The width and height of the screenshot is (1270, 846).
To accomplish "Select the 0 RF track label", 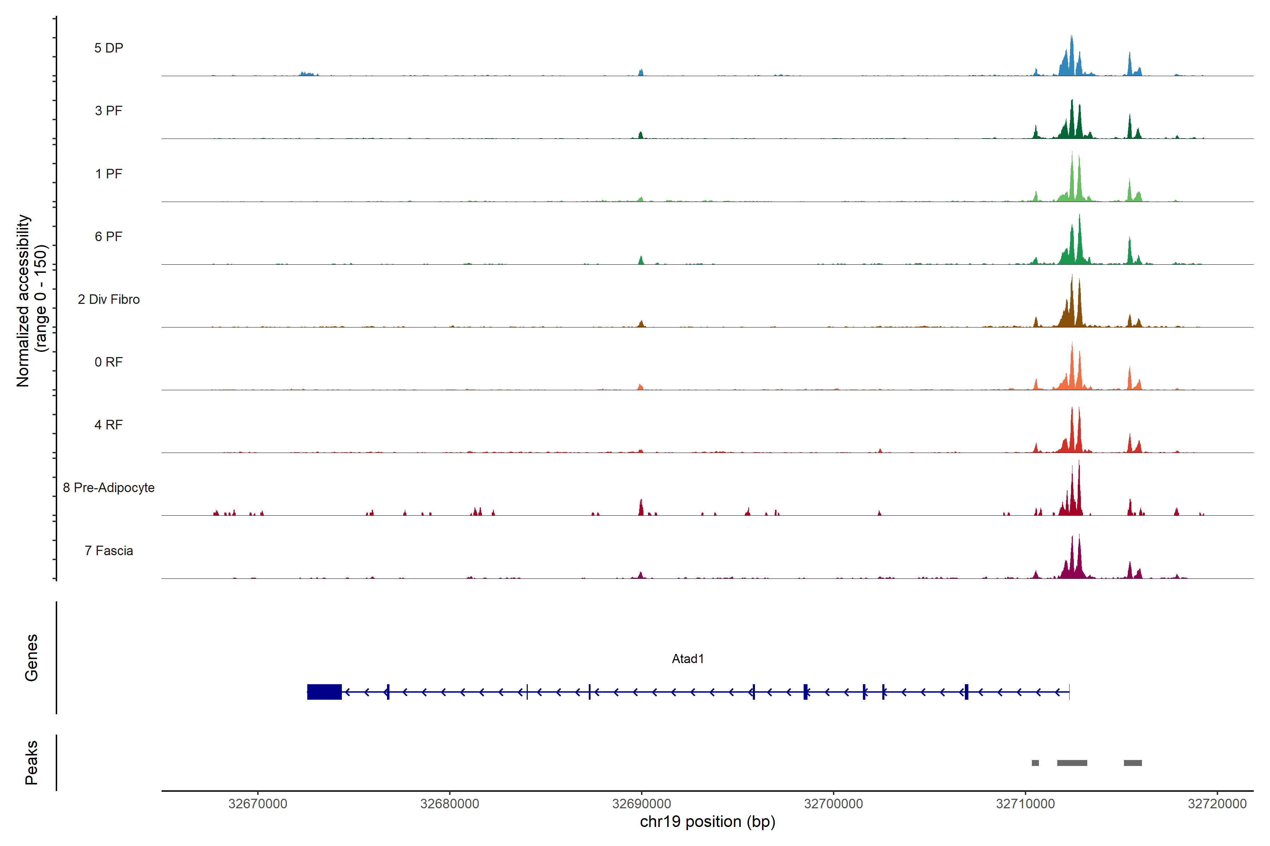I will (x=109, y=362).
